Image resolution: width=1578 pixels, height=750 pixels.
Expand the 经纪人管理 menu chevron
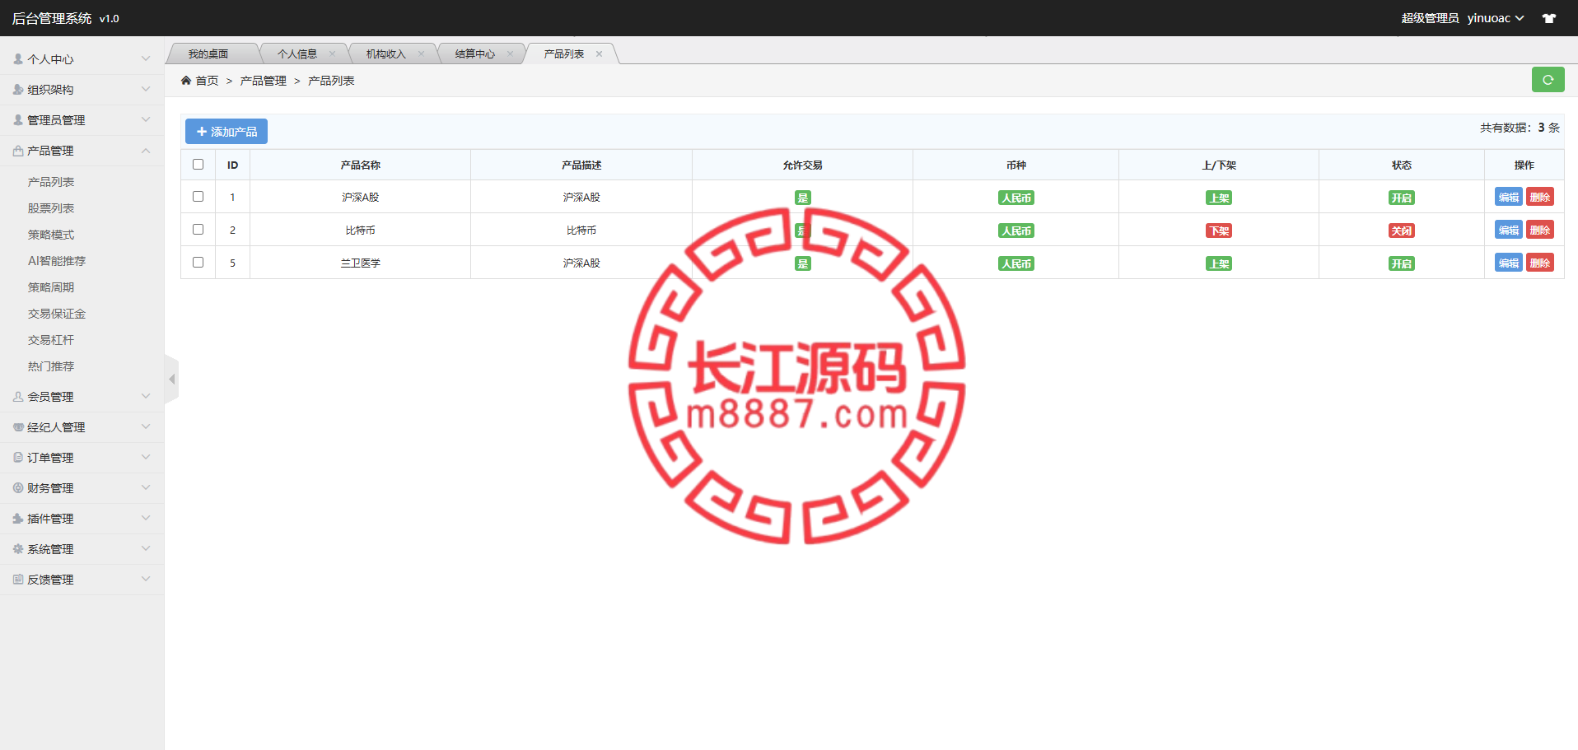146,426
